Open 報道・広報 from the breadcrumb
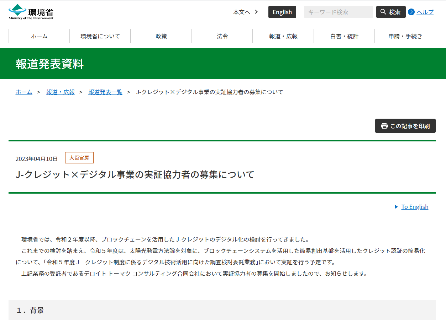This screenshot has height=324, width=446. [x=60, y=92]
